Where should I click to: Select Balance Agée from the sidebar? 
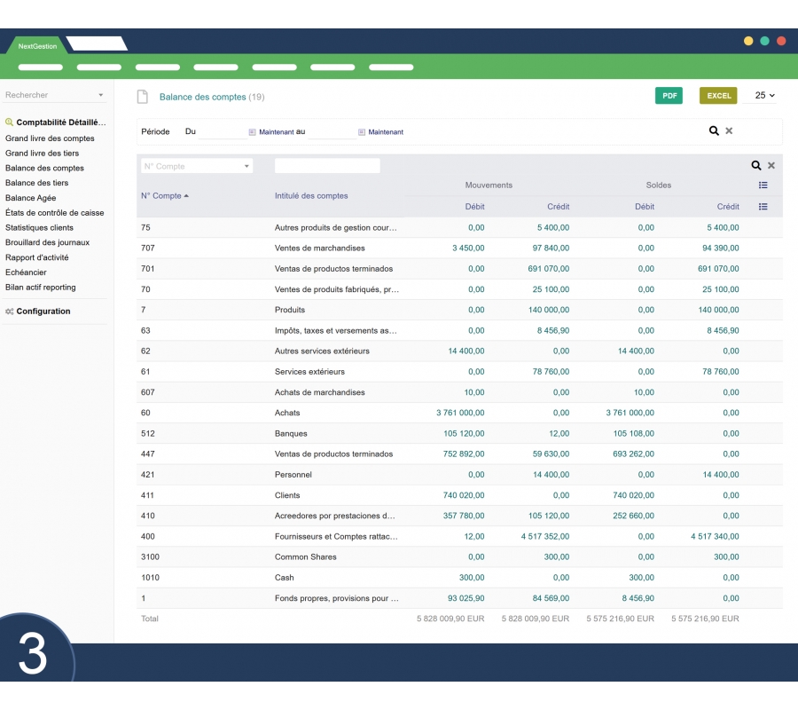click(30, 198)
